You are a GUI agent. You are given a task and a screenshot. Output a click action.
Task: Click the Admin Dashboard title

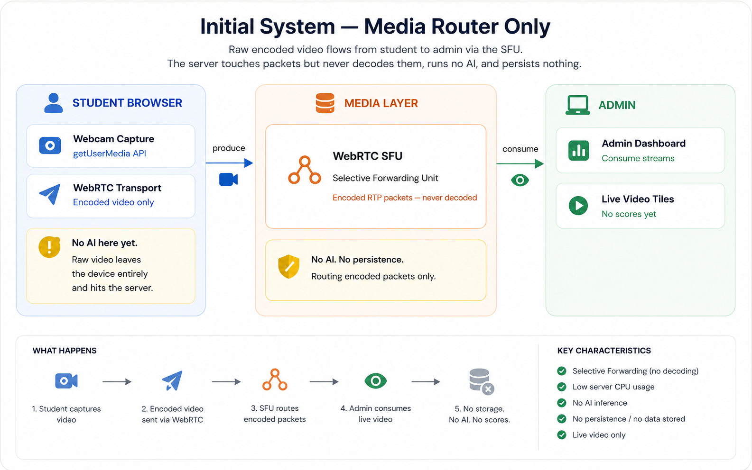click(x=644, y=144)
